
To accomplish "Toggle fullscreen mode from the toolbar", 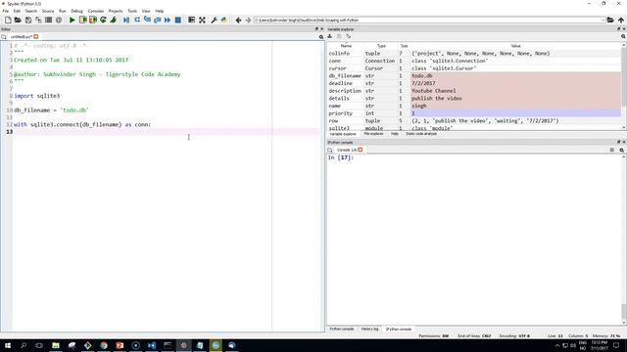I will click(x=203, y=20).
